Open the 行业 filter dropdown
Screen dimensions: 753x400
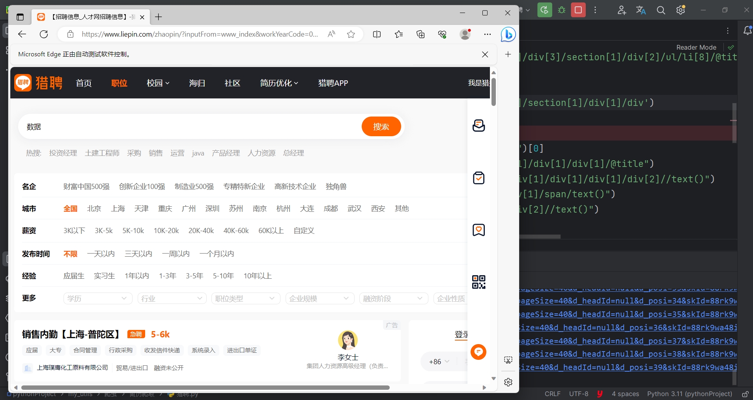click(172, 298)
